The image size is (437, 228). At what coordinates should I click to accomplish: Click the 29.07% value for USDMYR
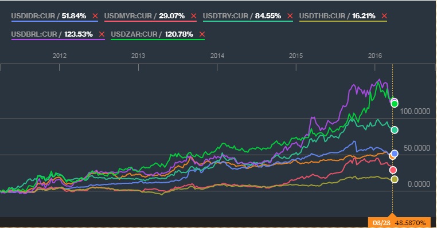[x=171, y=16]
